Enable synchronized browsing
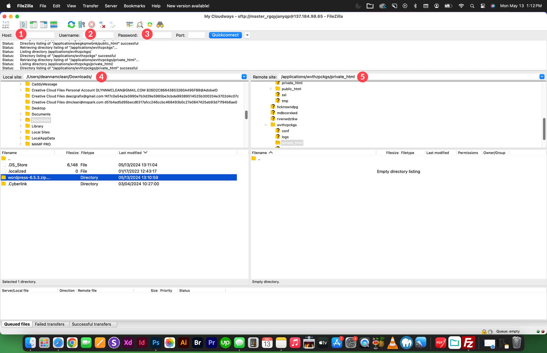 pyautogui.click(x=150, y=25)
